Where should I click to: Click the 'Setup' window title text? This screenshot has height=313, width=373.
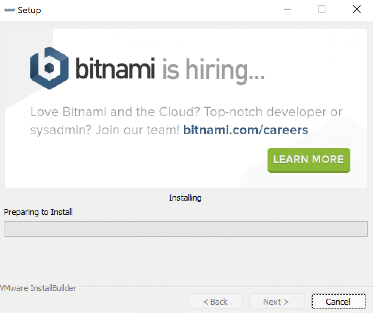click(x=29, y=10)
